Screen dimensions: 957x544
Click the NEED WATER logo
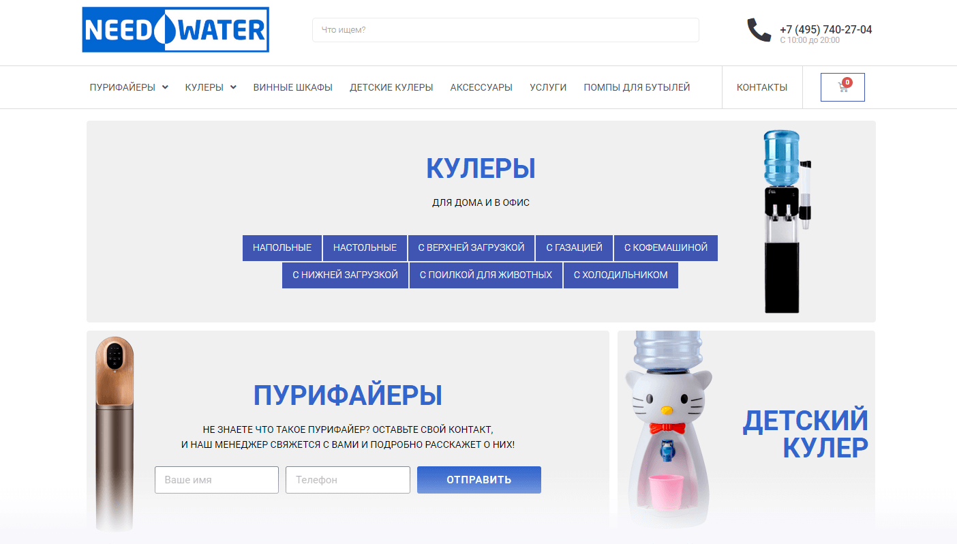[176, 29]
